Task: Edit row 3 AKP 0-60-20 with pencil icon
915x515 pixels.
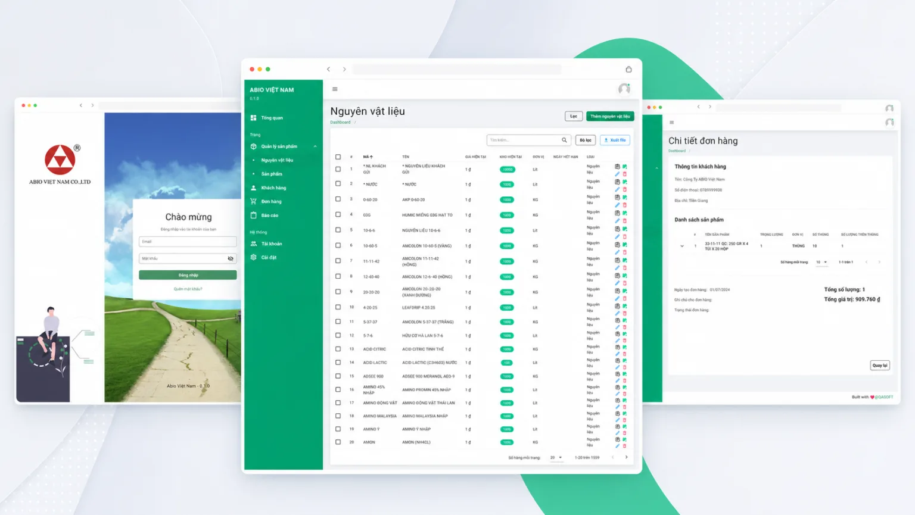Action: click(x=617, y=205)
